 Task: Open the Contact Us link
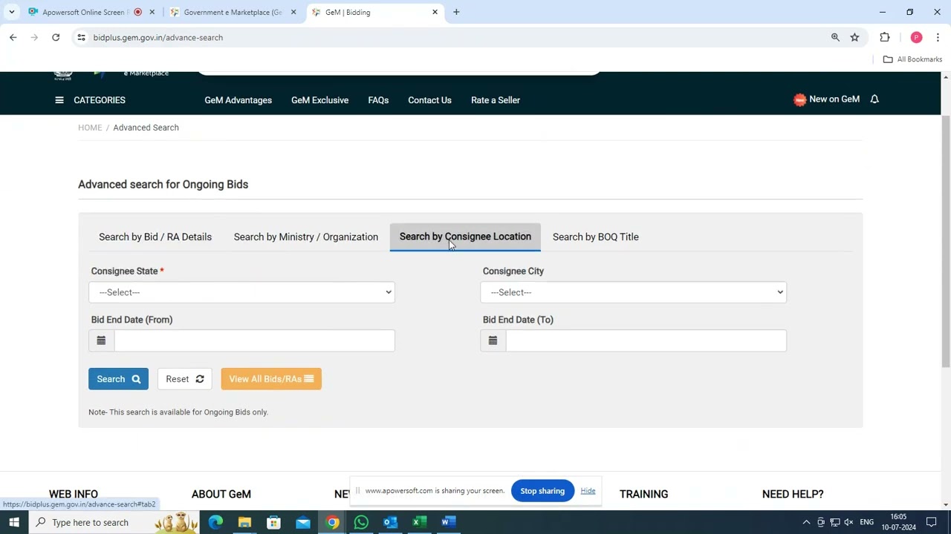(429, 100)
